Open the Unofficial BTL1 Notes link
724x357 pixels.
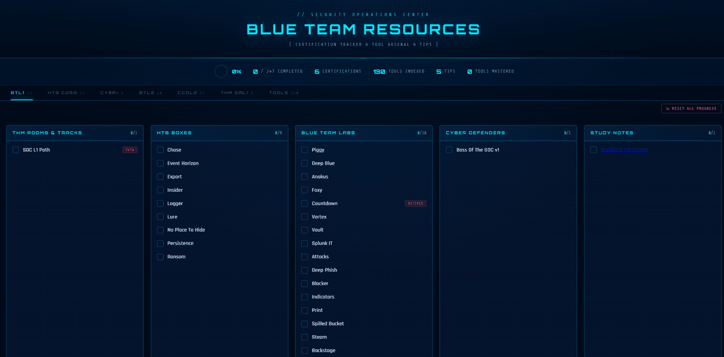pos(624,150)
